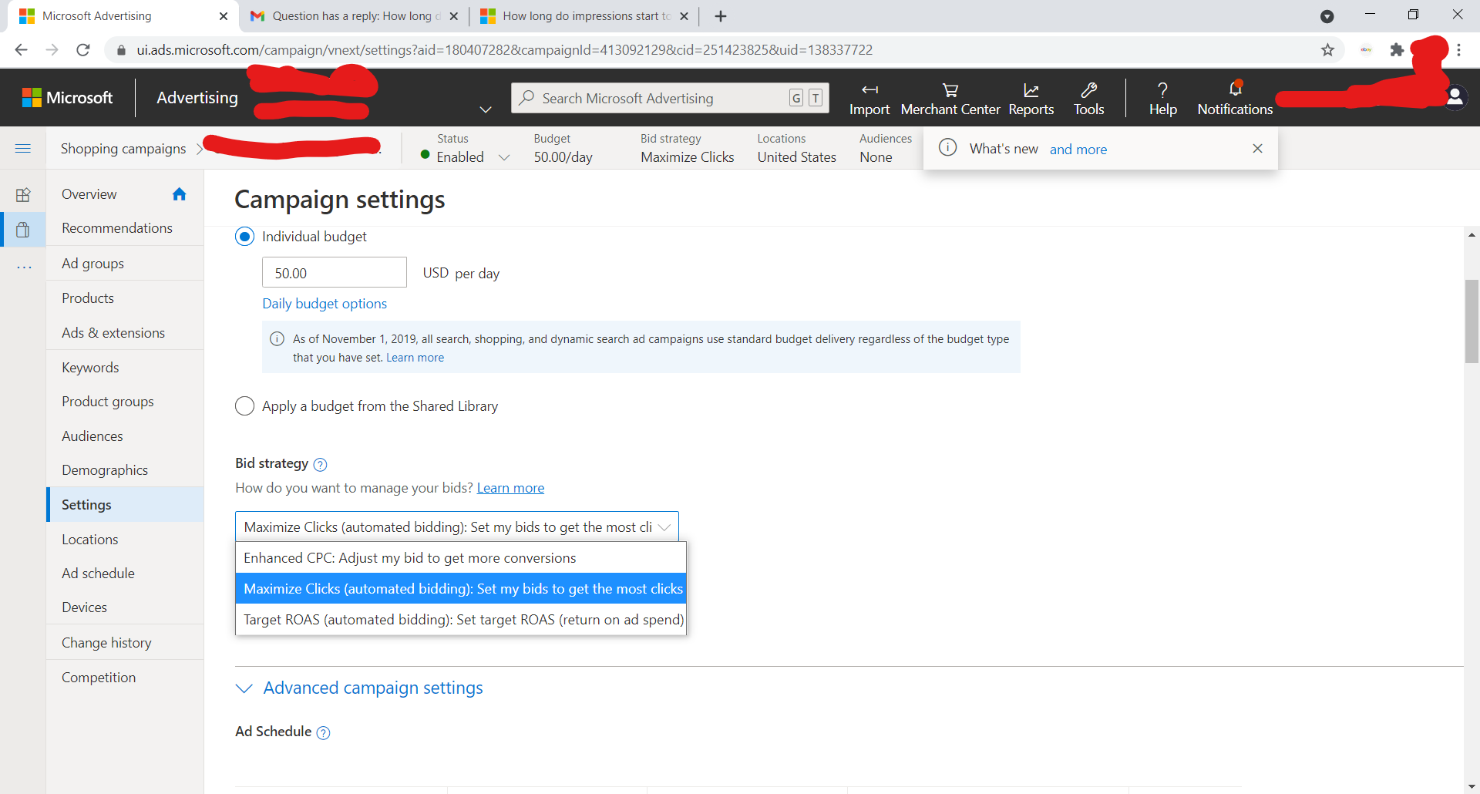The width and height of the screenshot is (1480, 794).
Task: Click the search magnifier icon
Action: click(526, 98)
